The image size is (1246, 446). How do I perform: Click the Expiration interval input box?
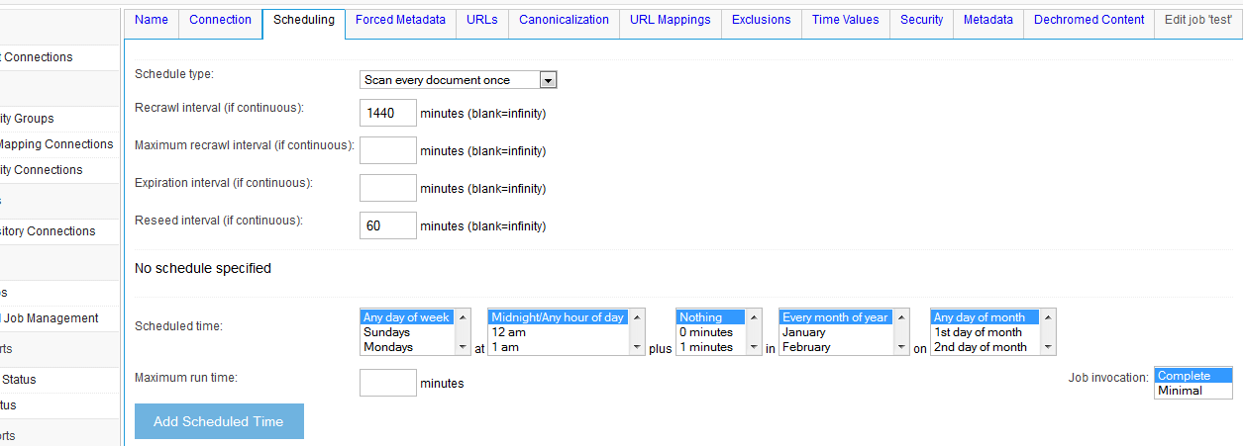point(387,188)
